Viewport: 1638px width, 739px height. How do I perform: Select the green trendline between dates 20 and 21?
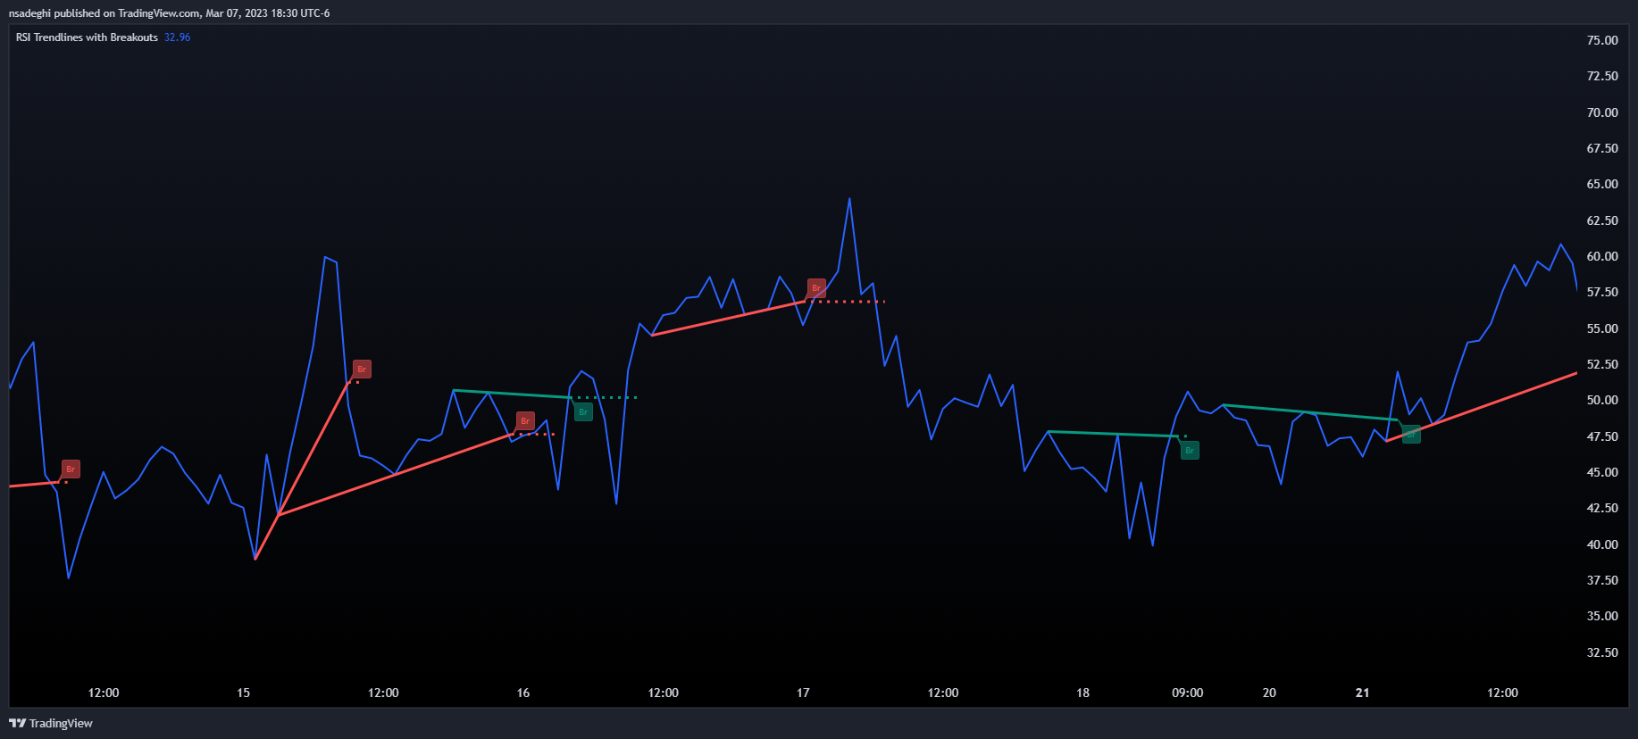coord(1309,412)
